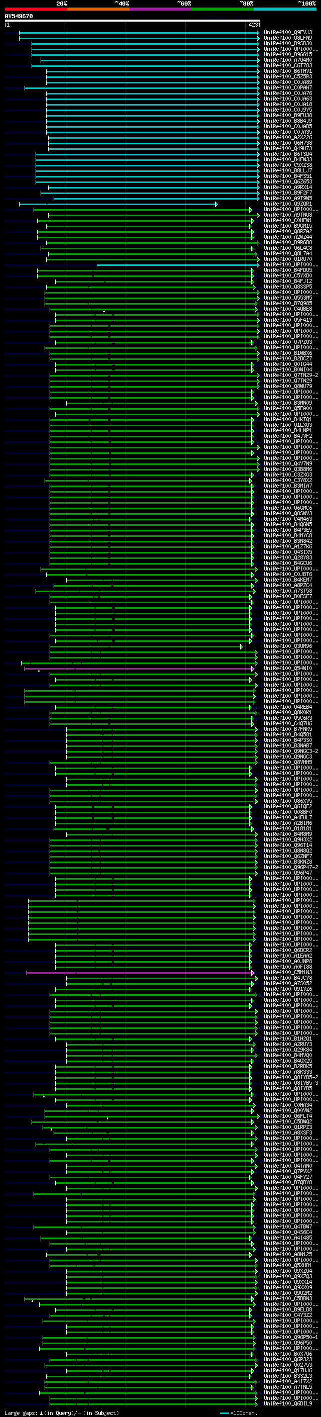Image resolution: width=321 pixels, height=1417 pixels.
Task: Select the UniRef100_Q8WU79 entry
Action: pyautogui.click(x=288, y=386)
